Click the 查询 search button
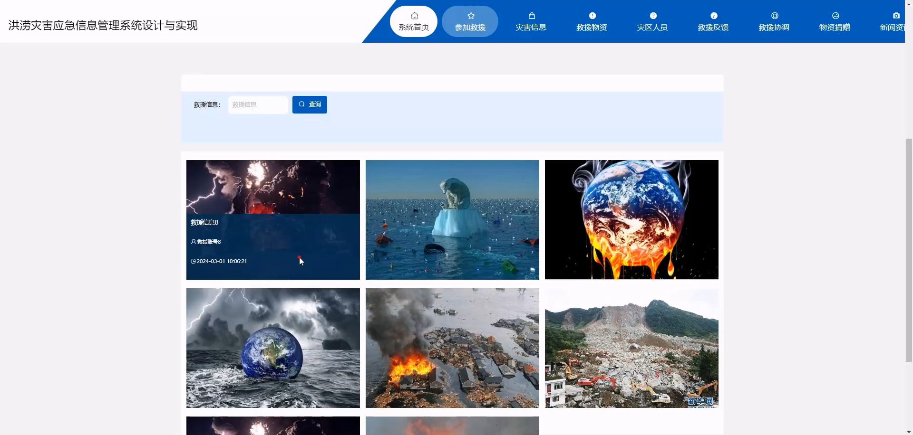Screen dimensions: 913x435 point(310,104)
